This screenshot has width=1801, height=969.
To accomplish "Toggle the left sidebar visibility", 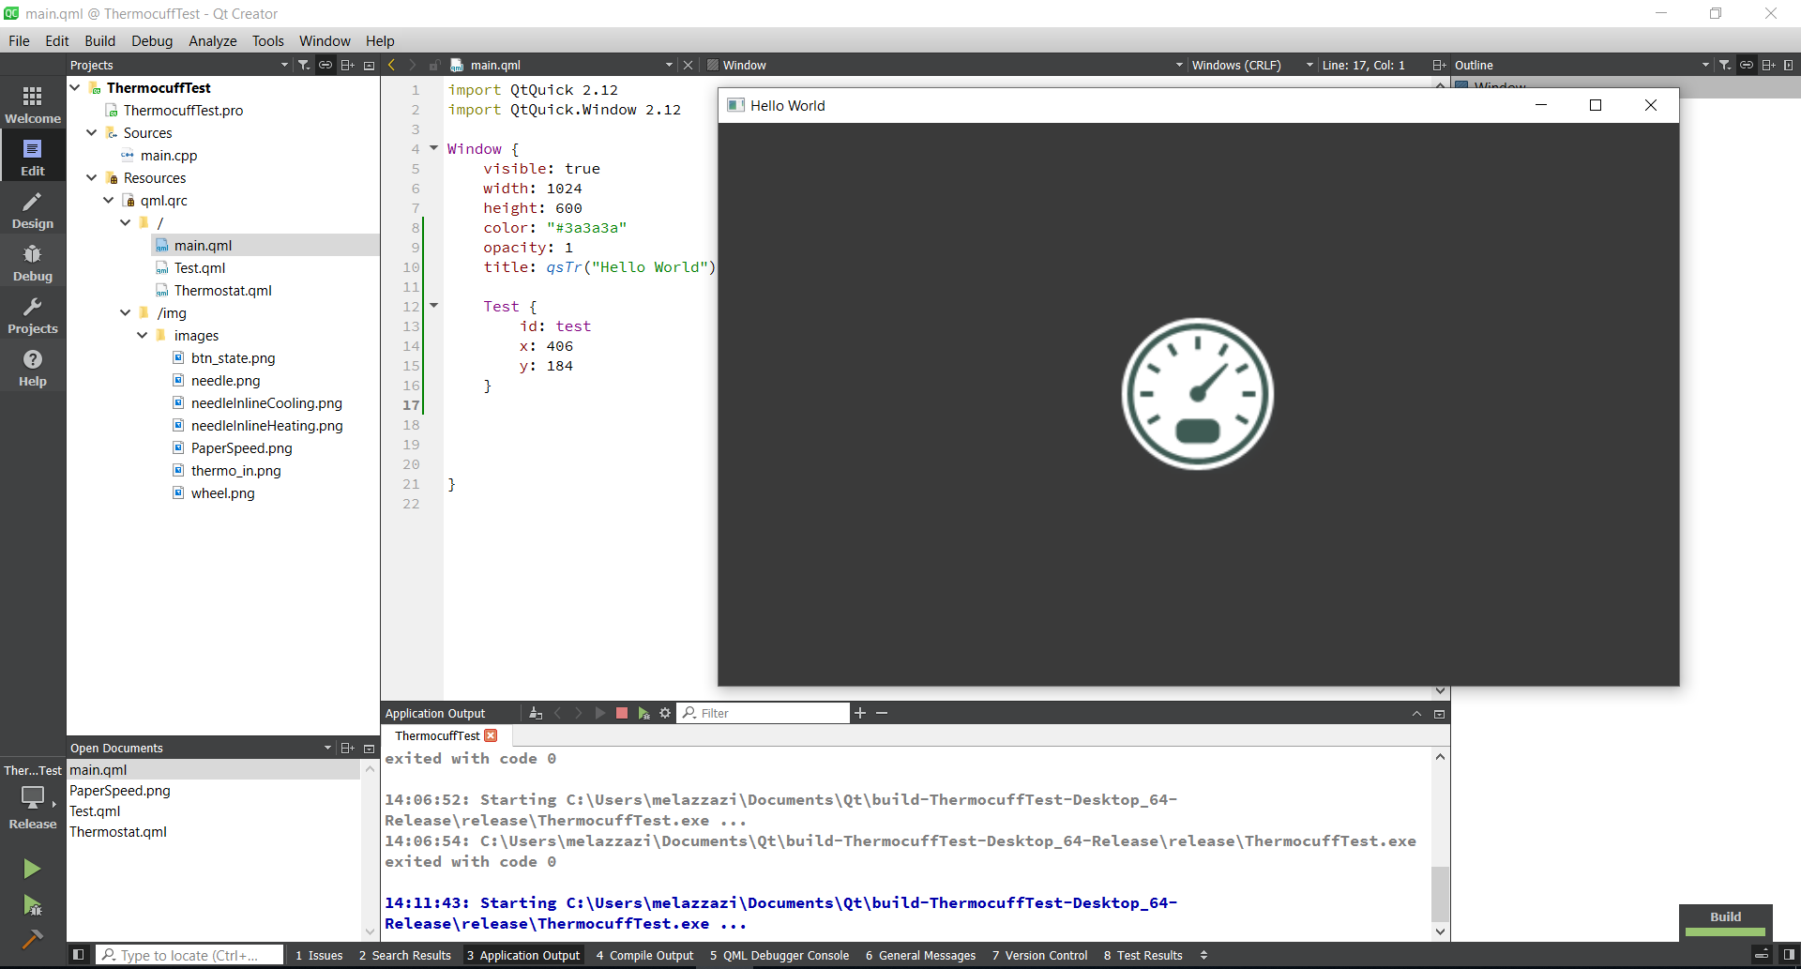I will pyautogui.click(x=79, y=955).
